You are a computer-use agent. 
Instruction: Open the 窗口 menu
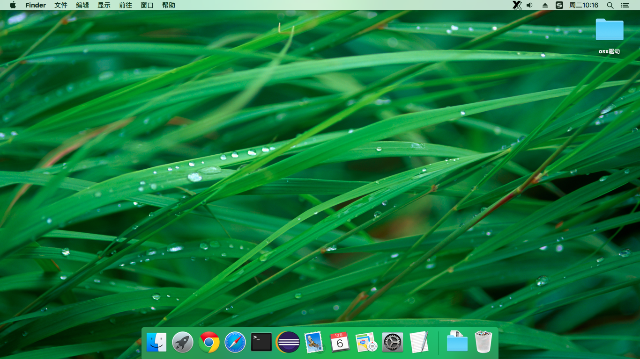147,5
